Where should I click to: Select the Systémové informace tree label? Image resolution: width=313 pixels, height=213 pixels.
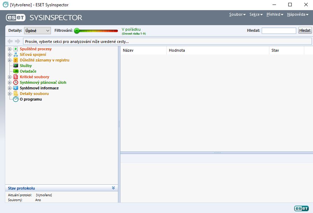tap(39, 88)
